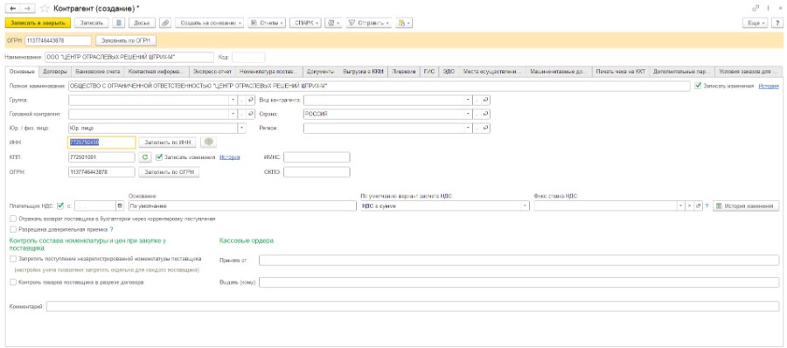Check Контроль товаров поставщика в разрезе договора
Screen dimensions: 787x348
(13, 282)
